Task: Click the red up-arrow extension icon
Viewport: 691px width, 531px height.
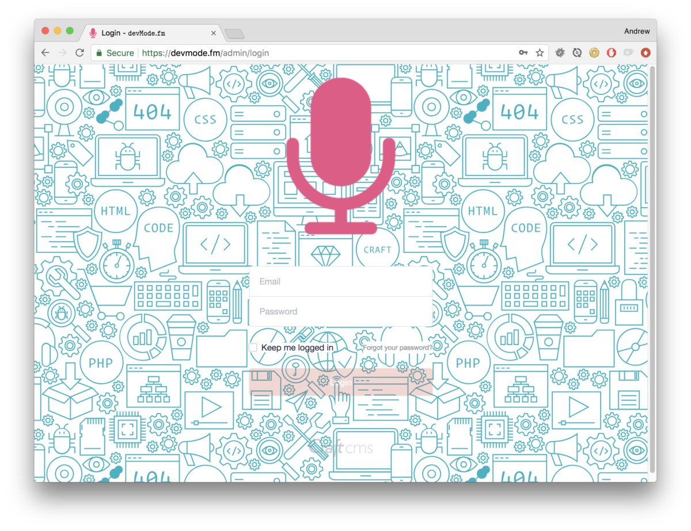Action: 646,53
